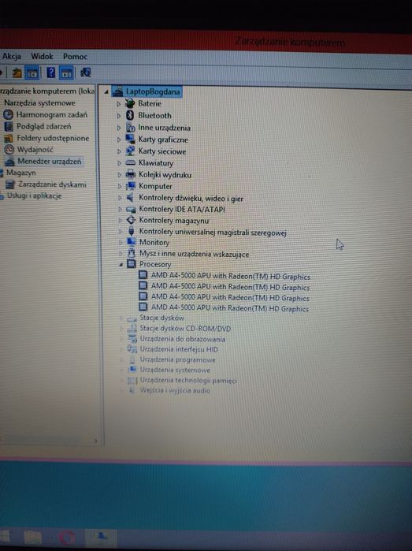Image resolution: width=412 pixels, height=551 pixels.
Task: Select the last AMD A4-5000 APU processor entry
Action: click(x=230, y=308)
